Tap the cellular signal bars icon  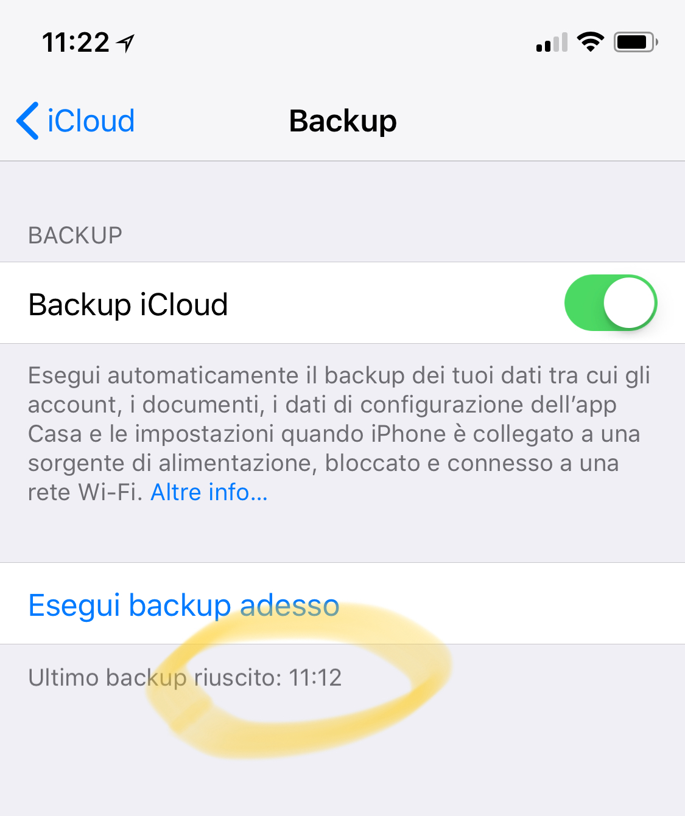tap(552, 43)
